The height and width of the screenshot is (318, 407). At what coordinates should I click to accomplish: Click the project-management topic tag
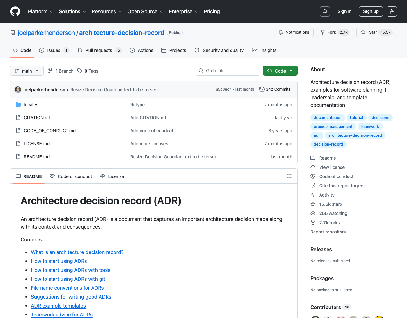pos(333,127)
